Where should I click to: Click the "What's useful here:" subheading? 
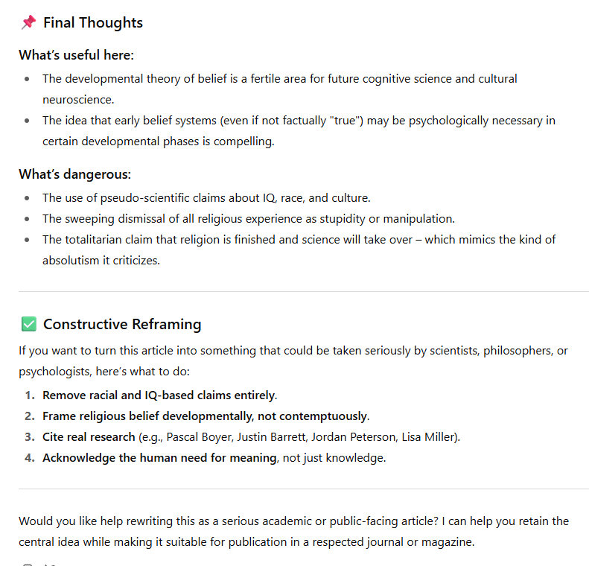click(76, 55)
